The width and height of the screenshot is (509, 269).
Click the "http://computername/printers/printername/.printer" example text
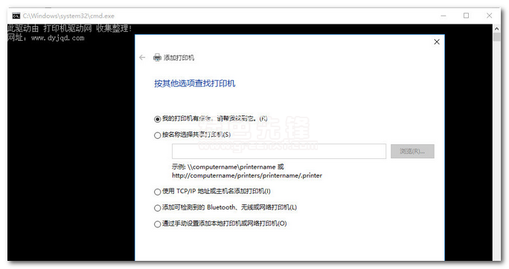pos(247,175)
